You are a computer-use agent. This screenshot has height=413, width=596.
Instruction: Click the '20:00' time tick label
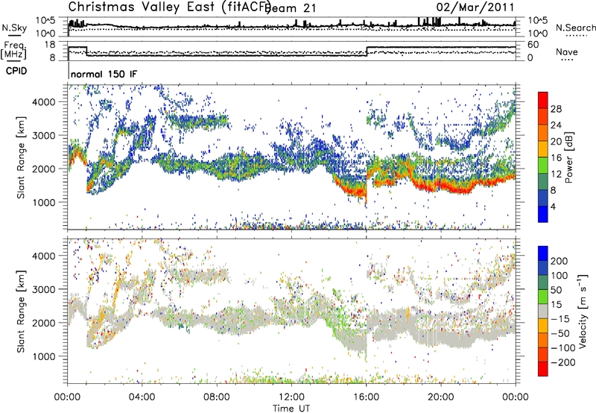coord(441,397)
